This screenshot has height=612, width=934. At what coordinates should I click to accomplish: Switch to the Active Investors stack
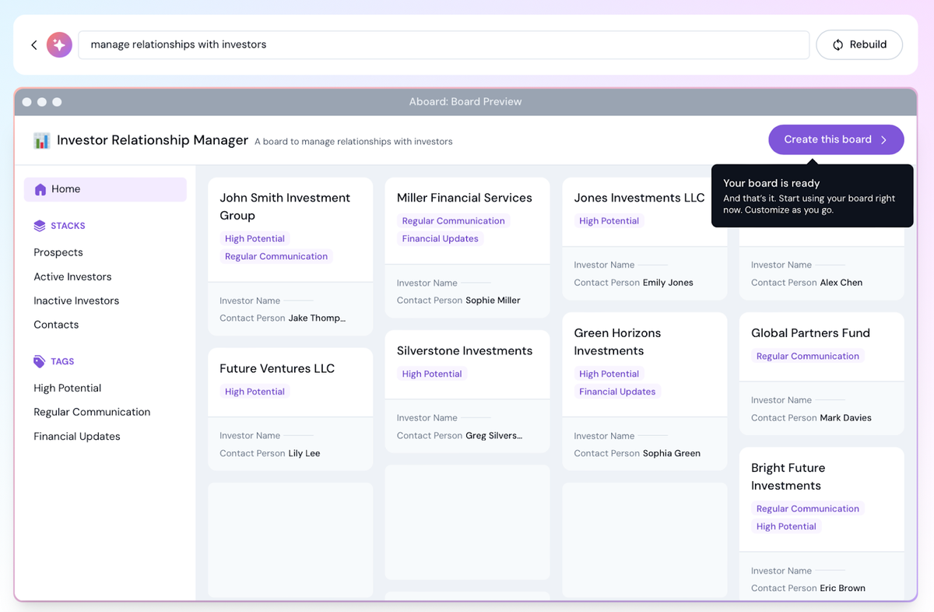(x=73, y=276)
